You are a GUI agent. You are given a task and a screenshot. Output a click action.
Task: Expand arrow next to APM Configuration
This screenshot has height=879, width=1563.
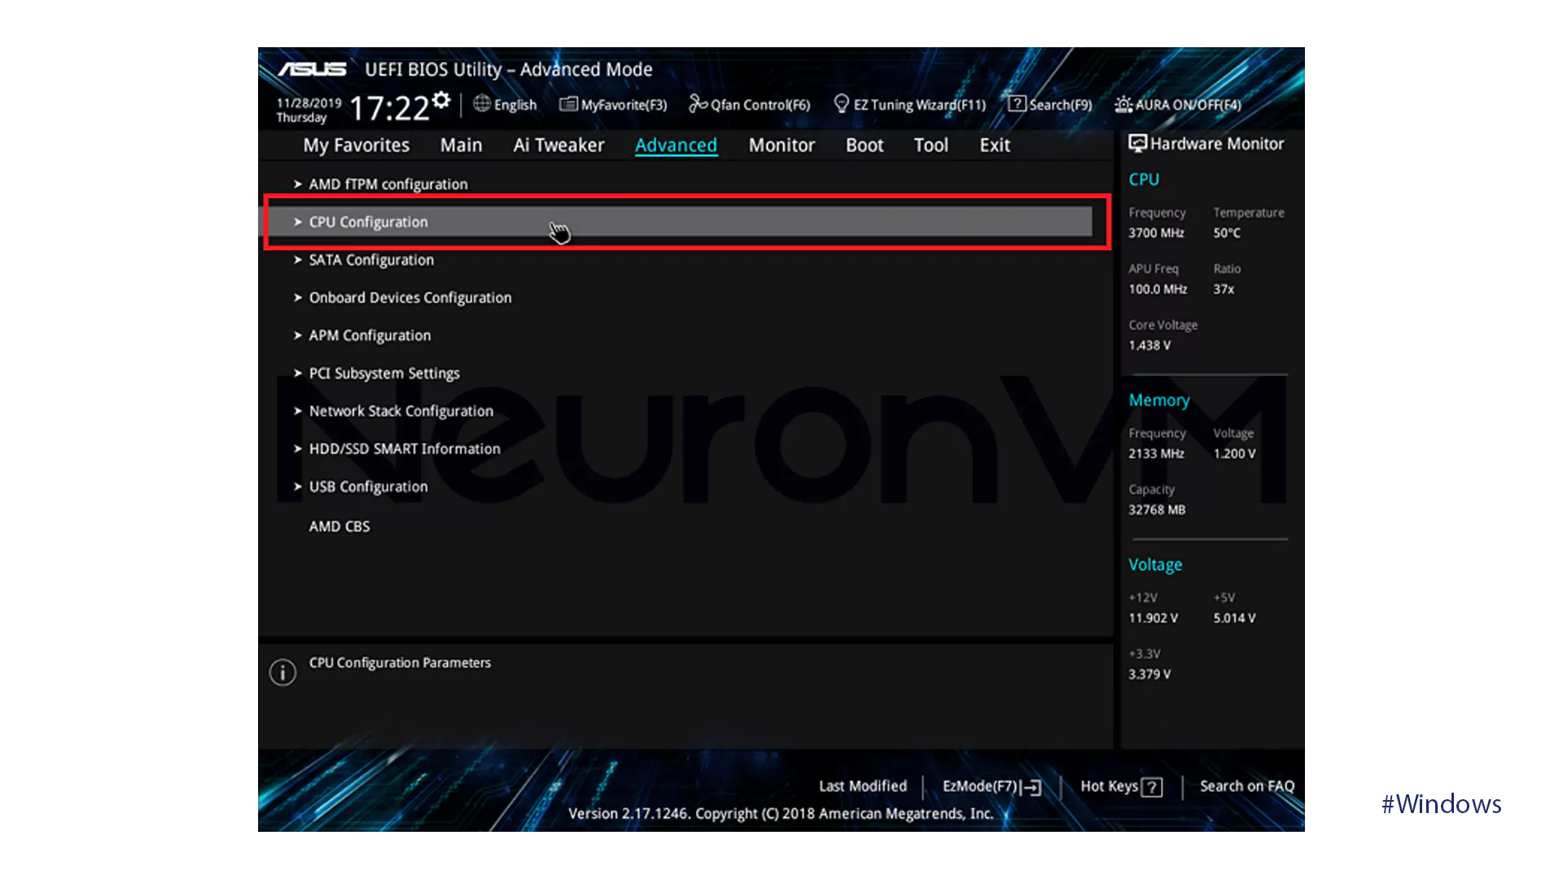(x=298, y=335)
